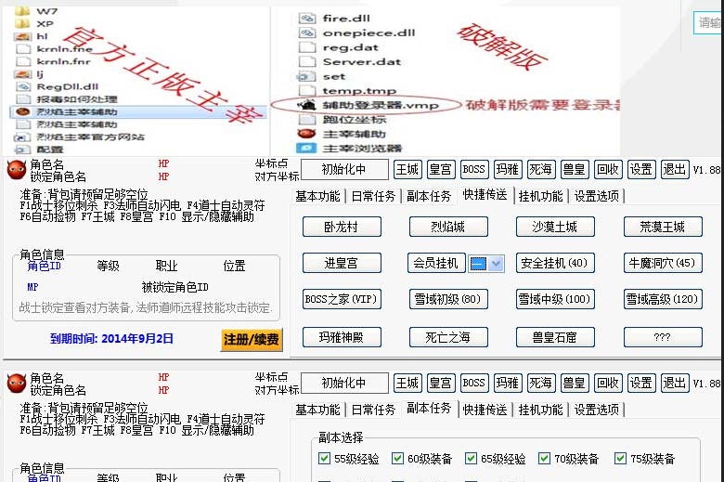
Task: Select the RegDll.dll file icon
Action: point(22,86)
